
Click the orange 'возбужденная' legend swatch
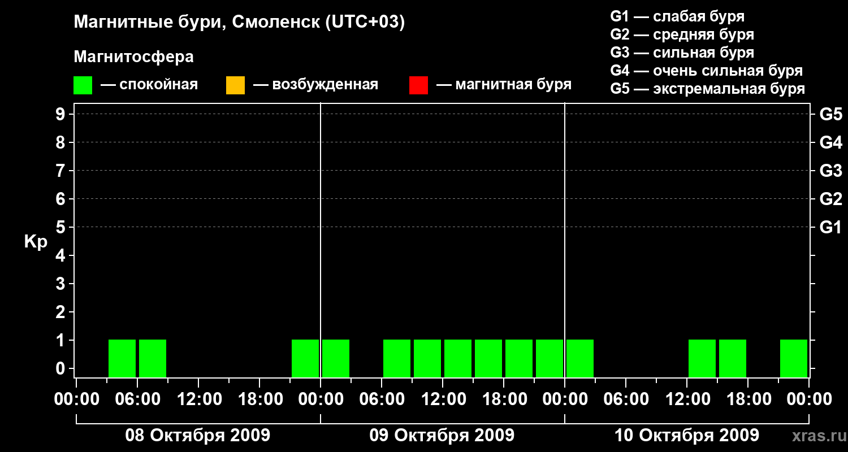pos(235,85)
